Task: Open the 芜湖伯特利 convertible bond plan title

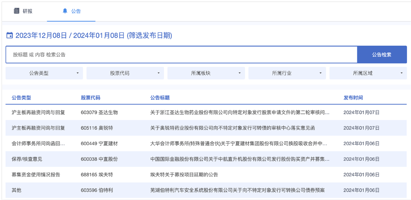Action: (x=237, y=190)
